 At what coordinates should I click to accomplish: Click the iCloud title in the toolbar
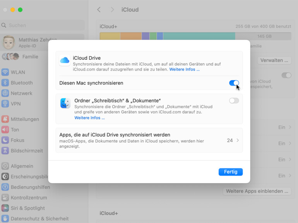[130, 10]
